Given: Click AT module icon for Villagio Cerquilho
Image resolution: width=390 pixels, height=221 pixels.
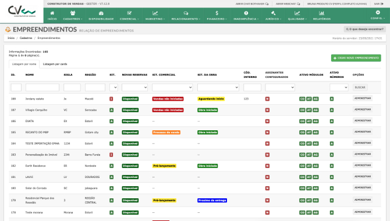Looking at the screenshot, I should click(x=309, y=110).
